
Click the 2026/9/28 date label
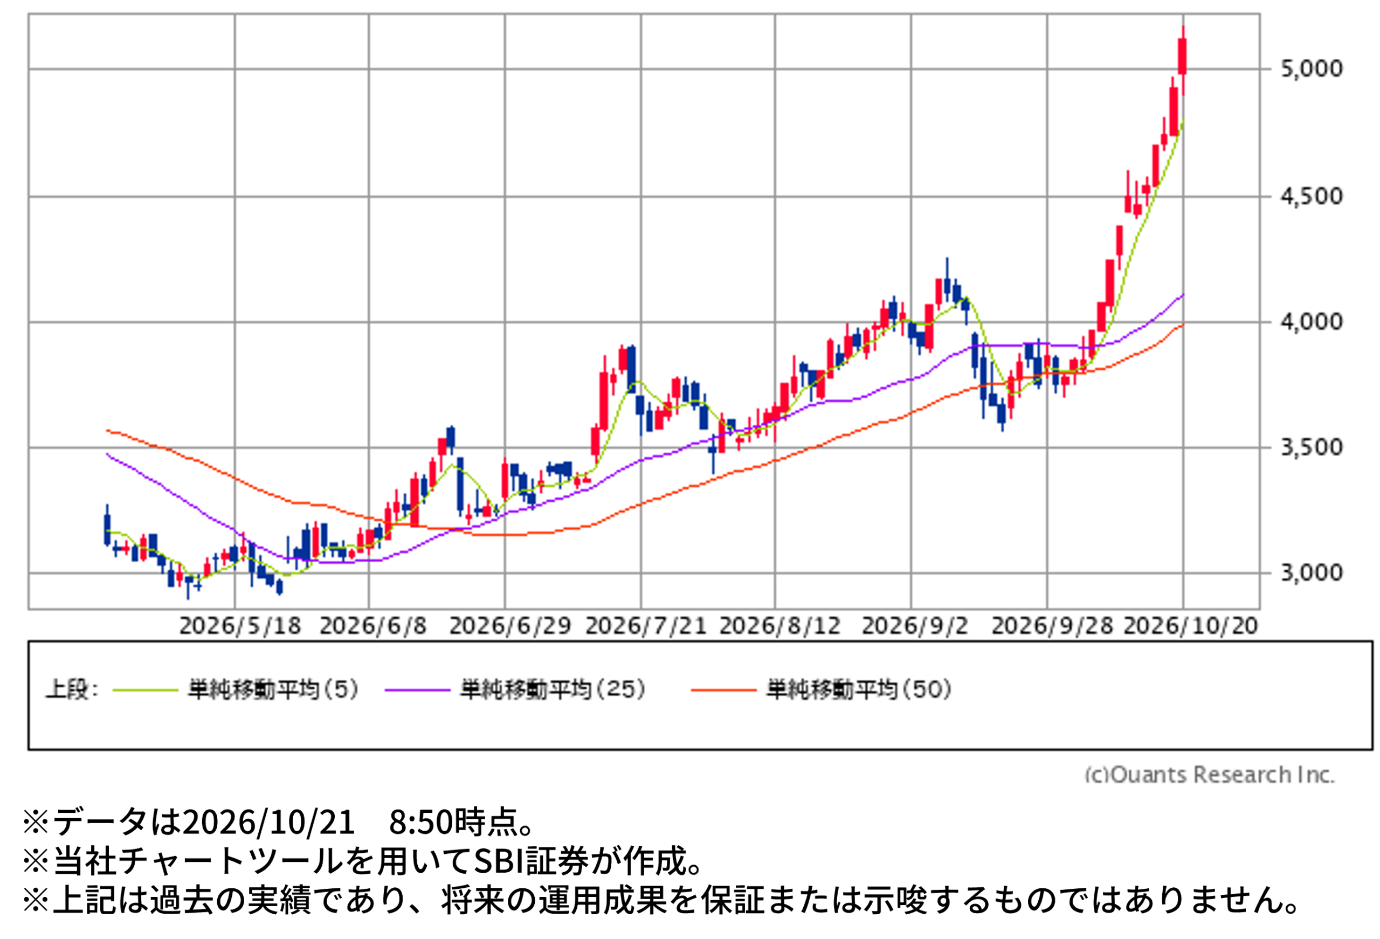1052,626
